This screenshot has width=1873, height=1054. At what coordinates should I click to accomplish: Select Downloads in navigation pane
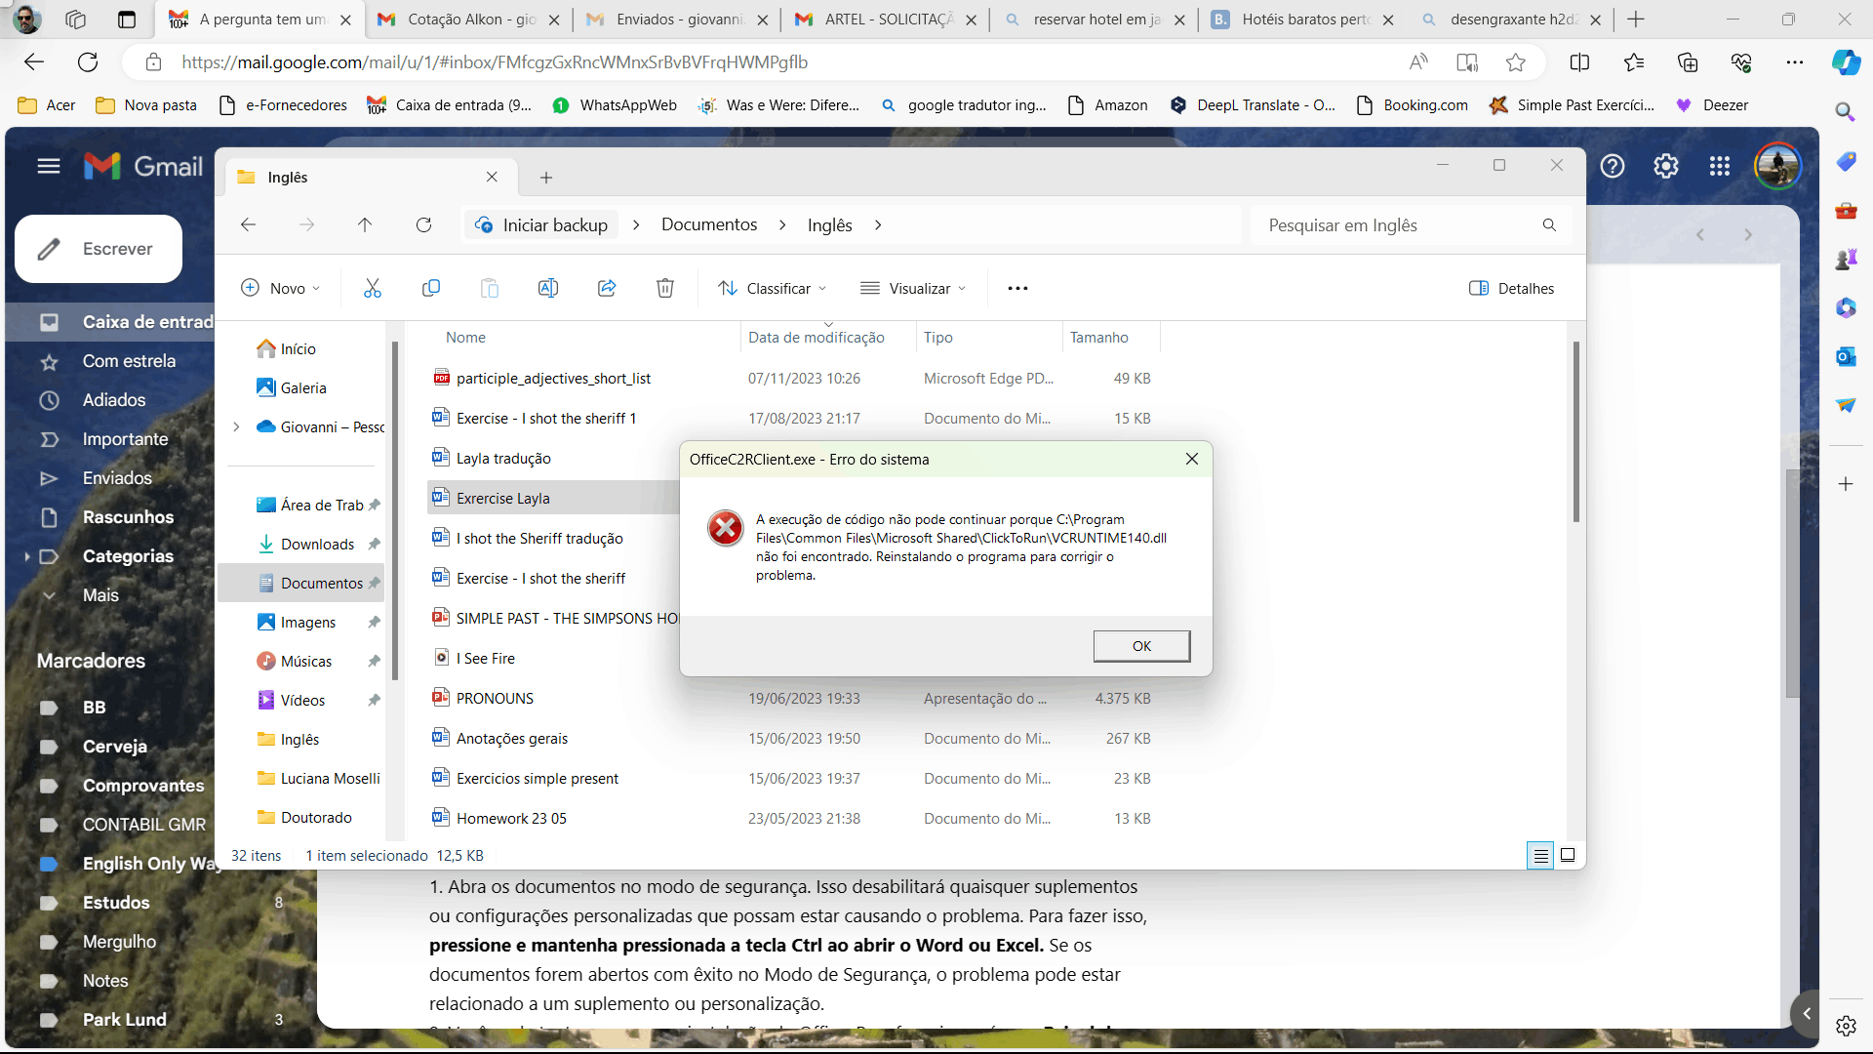[317, 545]
